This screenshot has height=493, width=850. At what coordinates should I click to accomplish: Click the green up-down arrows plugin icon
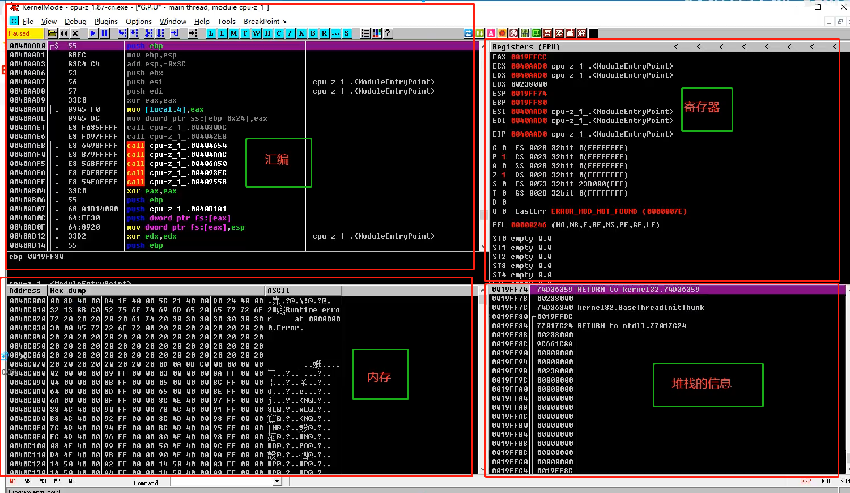coord(479,33)
